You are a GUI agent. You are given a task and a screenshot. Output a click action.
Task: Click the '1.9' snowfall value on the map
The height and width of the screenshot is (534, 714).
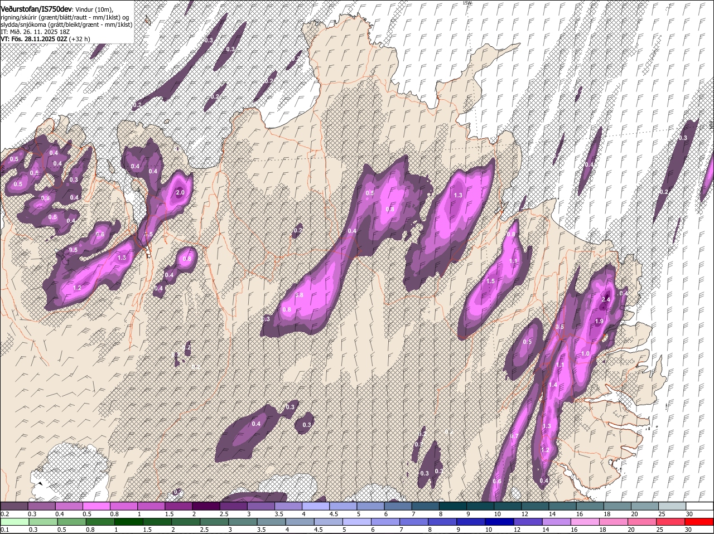tap(599, 322)
